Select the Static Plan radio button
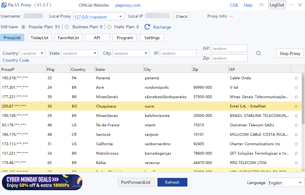This screenshot has width=305, height=195. pos(109,27)
